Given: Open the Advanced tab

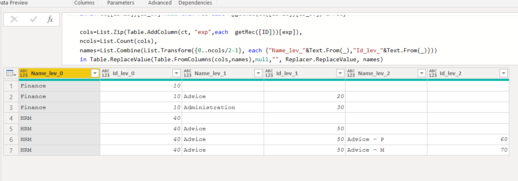Looking at the screenshot, I should pyautogui.click(x=160, y=3).
